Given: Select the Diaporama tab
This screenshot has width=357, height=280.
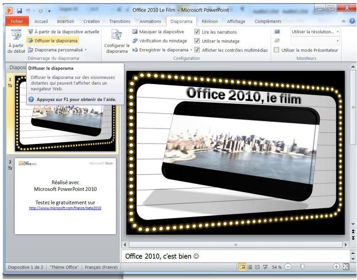Looking at the screenshot, I should tap(181, 21).
